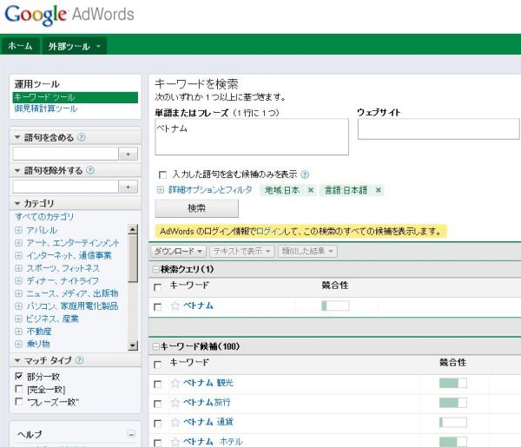521x447 pixels.
Task: Click plus button beside 語句を除外する field
Action: coord(129,187)
